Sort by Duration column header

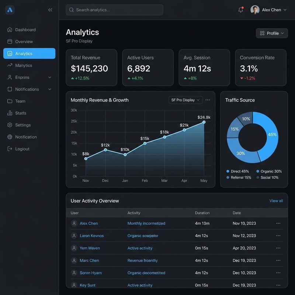[202, 213]
